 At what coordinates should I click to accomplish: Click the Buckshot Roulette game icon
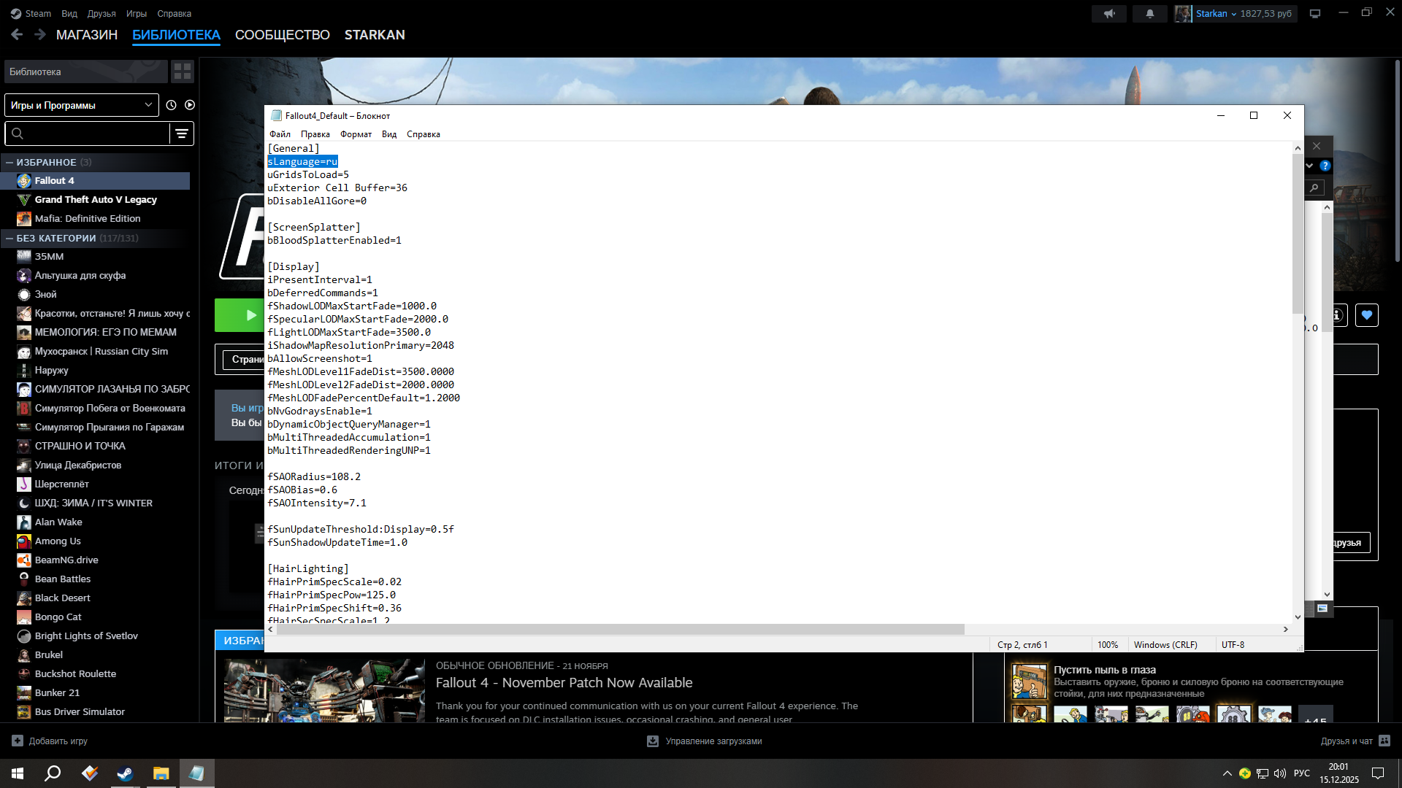[x=24, y=674]
